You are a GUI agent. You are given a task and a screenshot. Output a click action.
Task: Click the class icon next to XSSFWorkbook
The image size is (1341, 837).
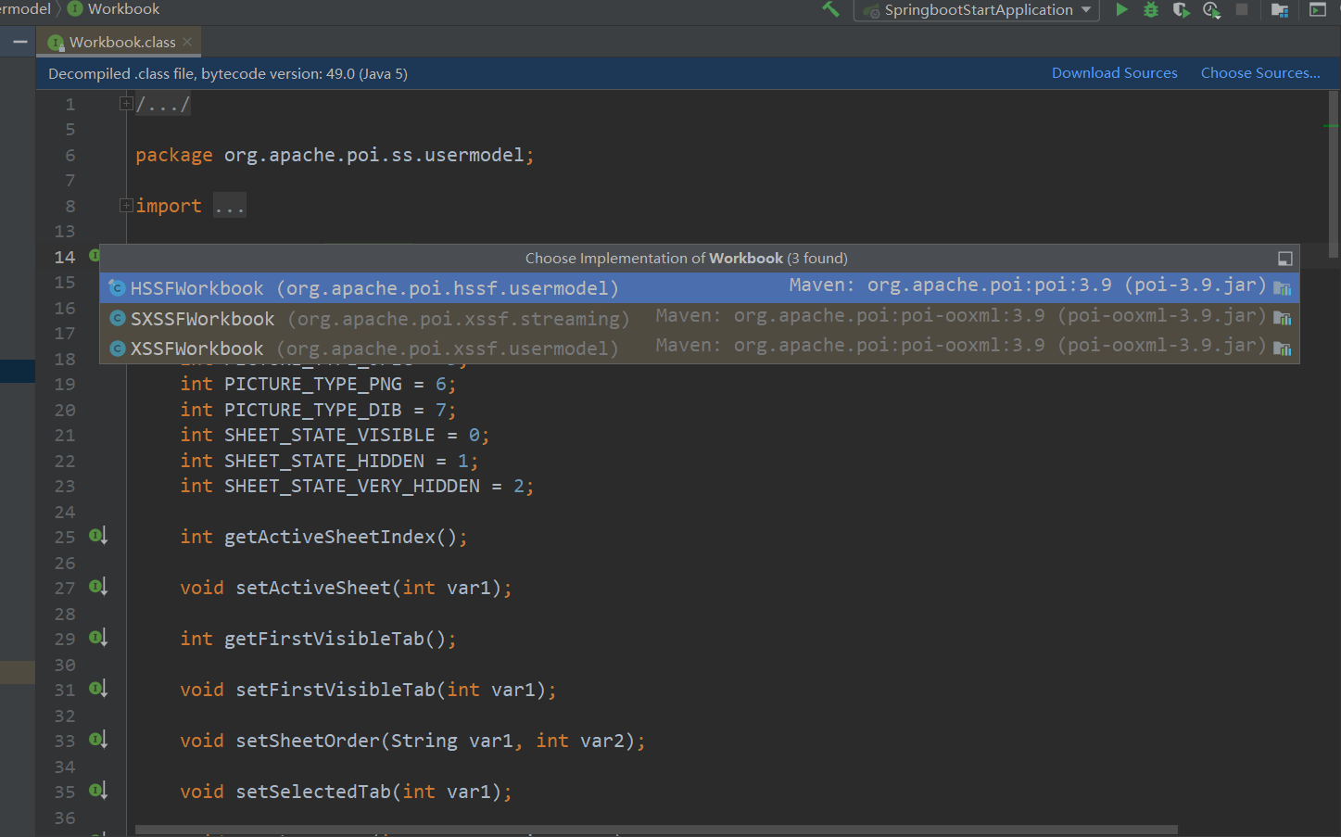coord(117,349)
